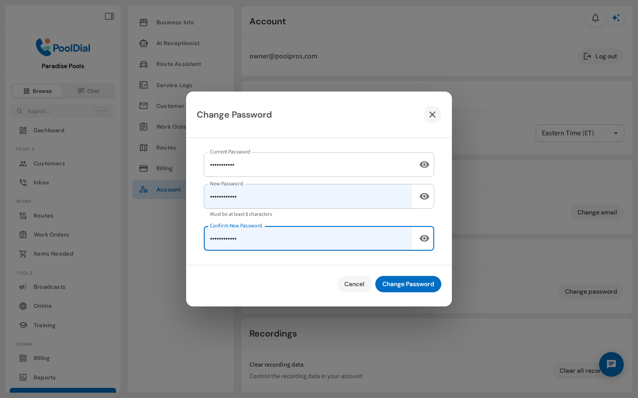Open the chat support bubble
Viewport: 638px width, 398px height.
click(x=611, y=364)
